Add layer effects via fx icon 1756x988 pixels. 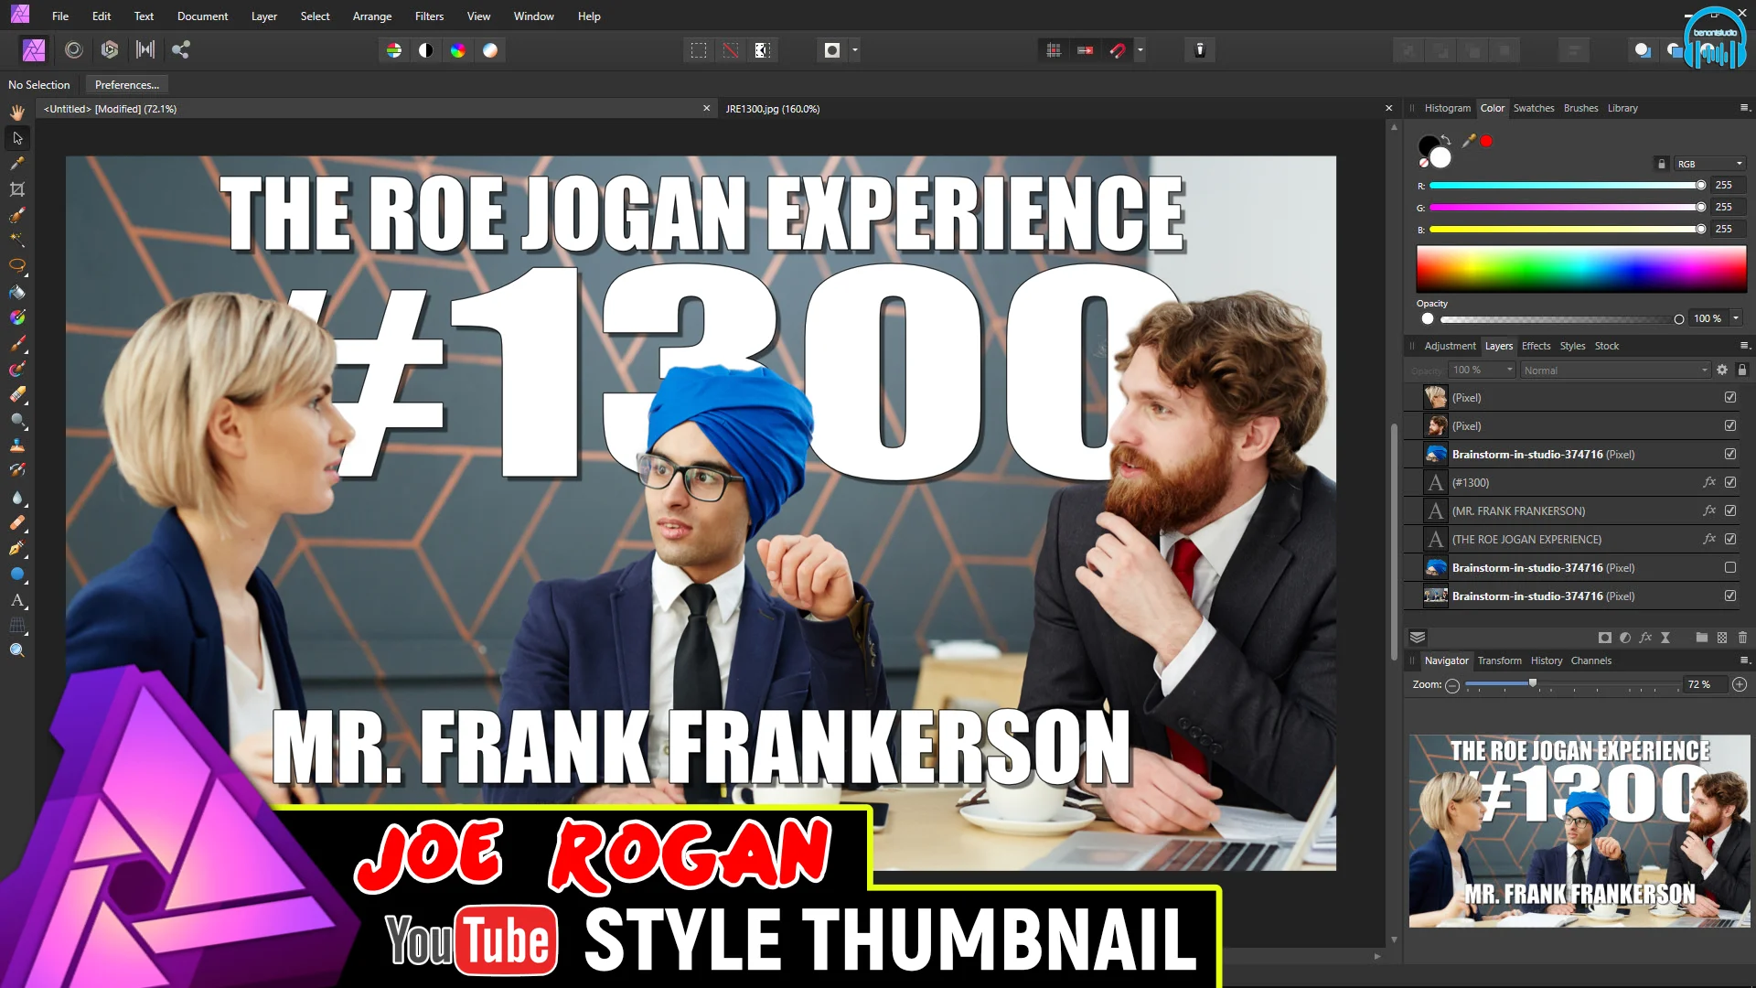(1645, 638)
